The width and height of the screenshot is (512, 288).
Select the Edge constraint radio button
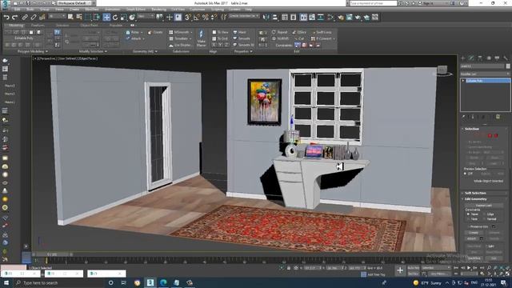(484, 214)
